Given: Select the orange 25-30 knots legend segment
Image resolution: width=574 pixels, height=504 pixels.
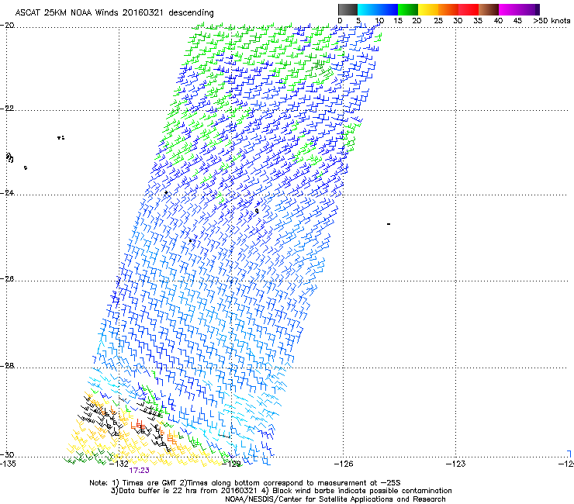Looking at the screenshot, I should [448, 9].
